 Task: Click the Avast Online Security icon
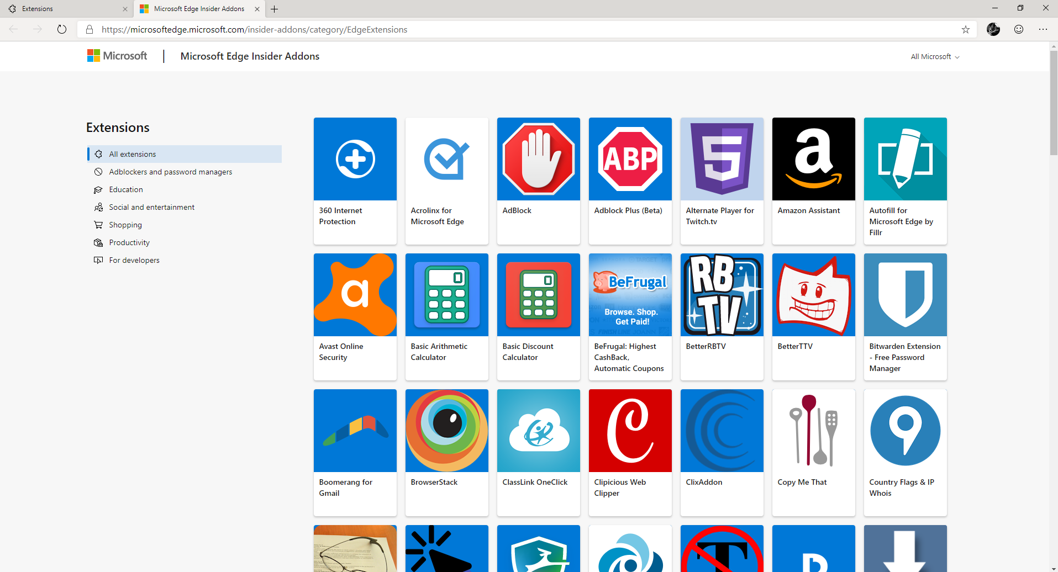(355, 295)
